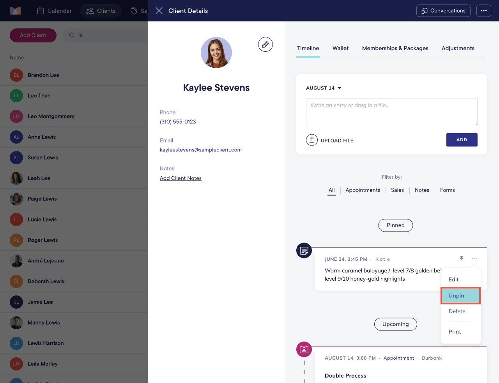
Task: Select Brandon Lee in client list
Action: coord(74,75)
